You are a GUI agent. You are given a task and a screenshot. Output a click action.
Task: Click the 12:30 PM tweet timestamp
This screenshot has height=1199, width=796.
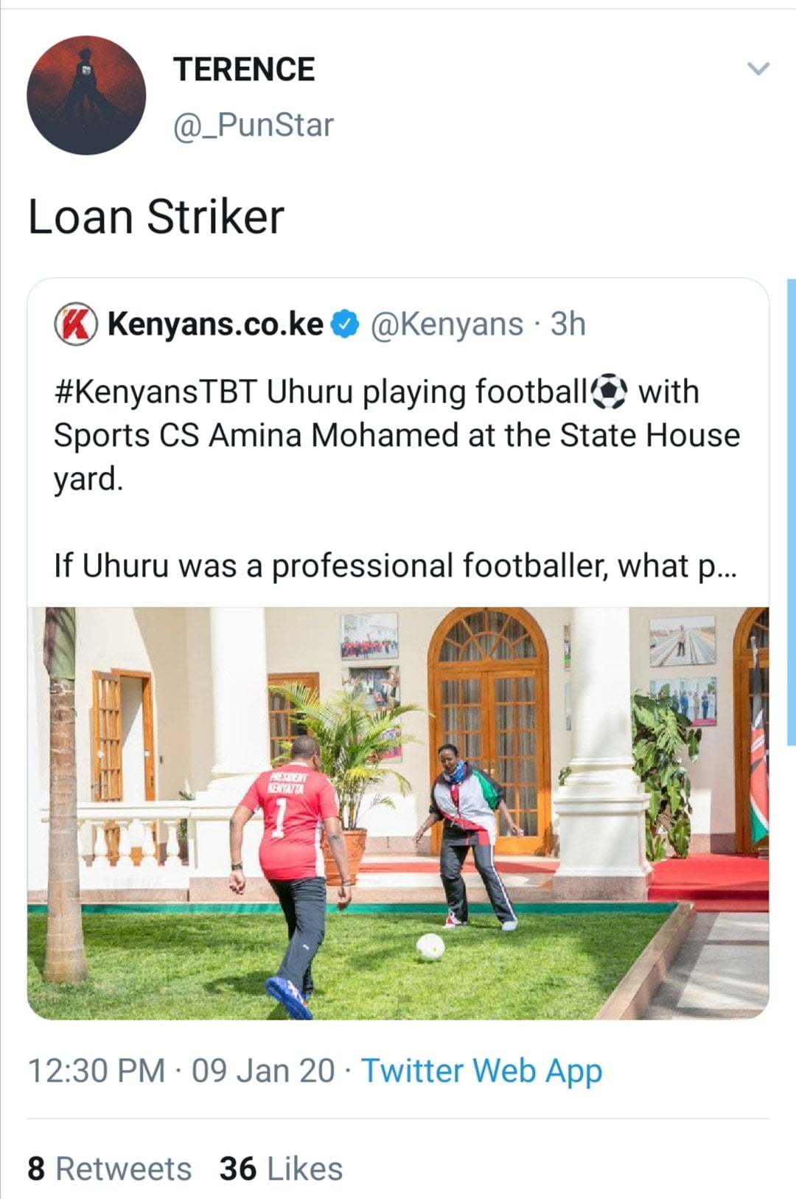coord(96,1071)
